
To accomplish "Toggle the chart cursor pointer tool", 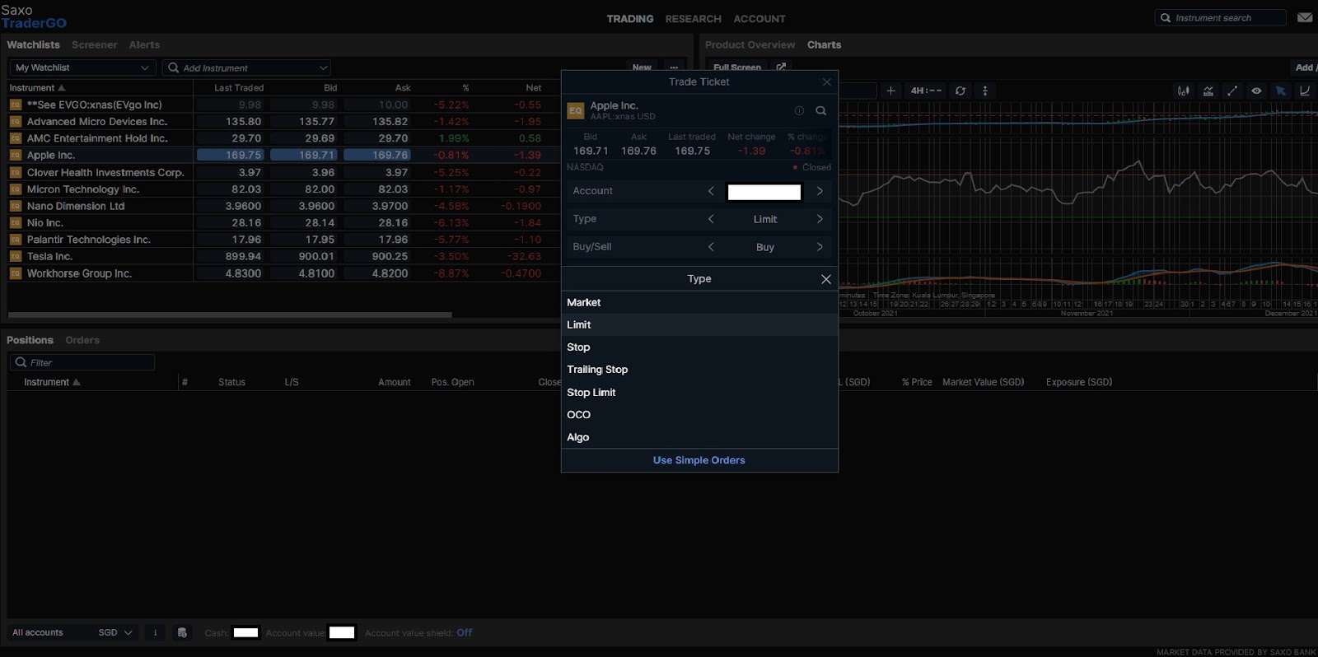I will [1281, 91].
